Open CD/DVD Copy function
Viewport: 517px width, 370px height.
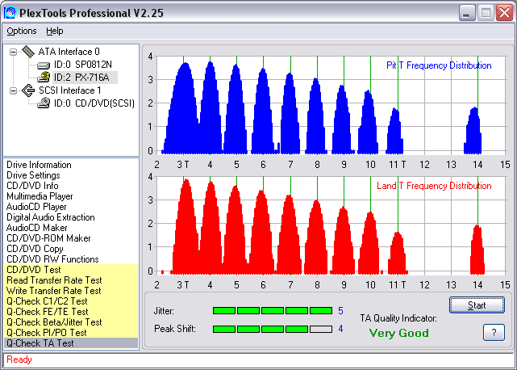click(35, 249)
